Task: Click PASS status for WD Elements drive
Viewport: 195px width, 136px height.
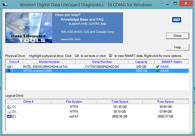Action: 164,71
